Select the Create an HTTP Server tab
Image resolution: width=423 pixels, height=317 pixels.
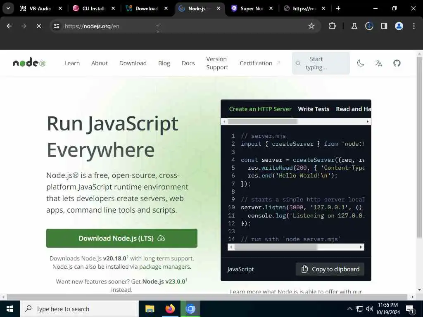[x=260, y=109]
